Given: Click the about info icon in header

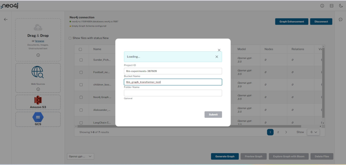Looking at the screenshot, I should tap(322, 6).
